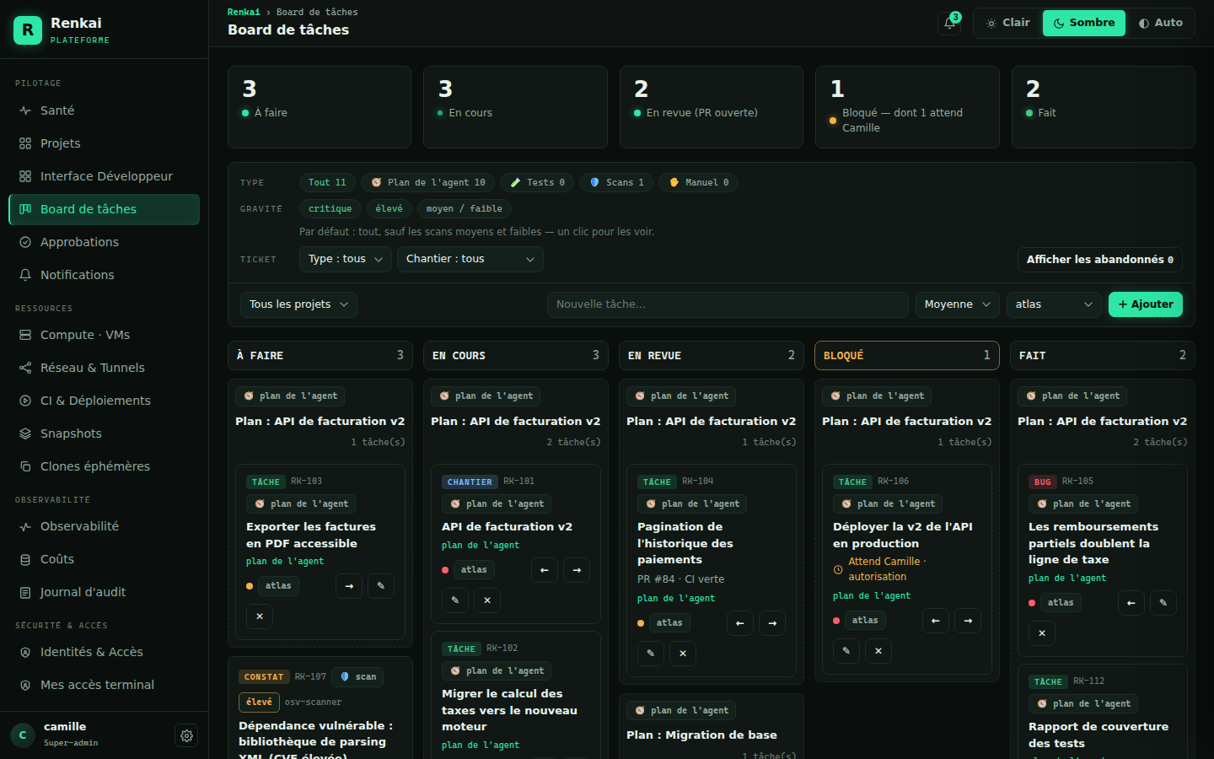The height and width of the screenshot is (759, 1214).
Task: Move RK-103 card right with arrow
Action: point(349,586)
